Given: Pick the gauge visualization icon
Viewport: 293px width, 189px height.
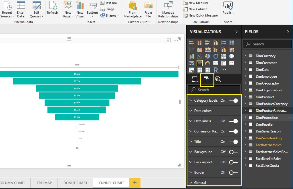Looking at the screenshot, I should click(x=208, y=63).
